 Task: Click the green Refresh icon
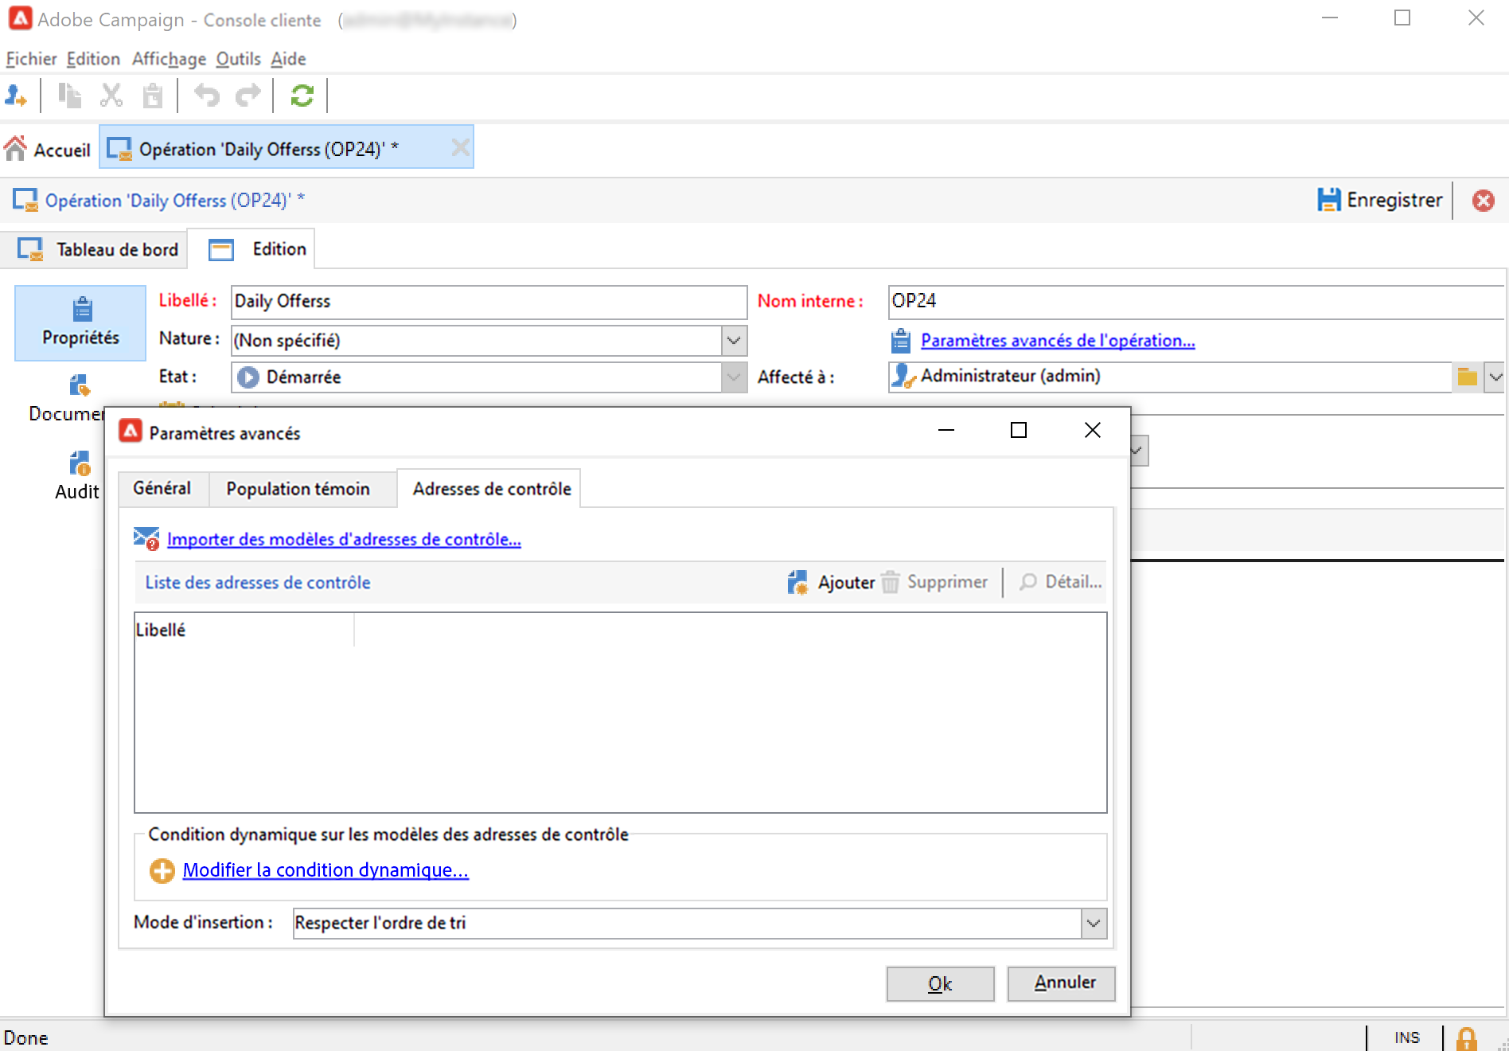(302, 96)
